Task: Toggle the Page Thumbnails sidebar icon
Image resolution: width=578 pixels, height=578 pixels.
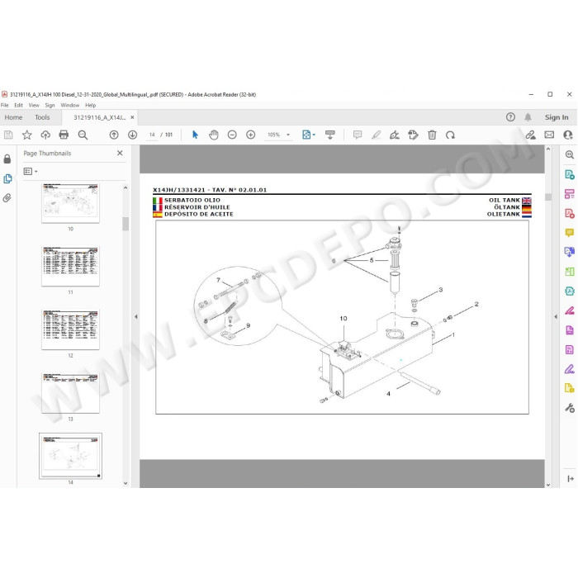Action: (7, 179)
